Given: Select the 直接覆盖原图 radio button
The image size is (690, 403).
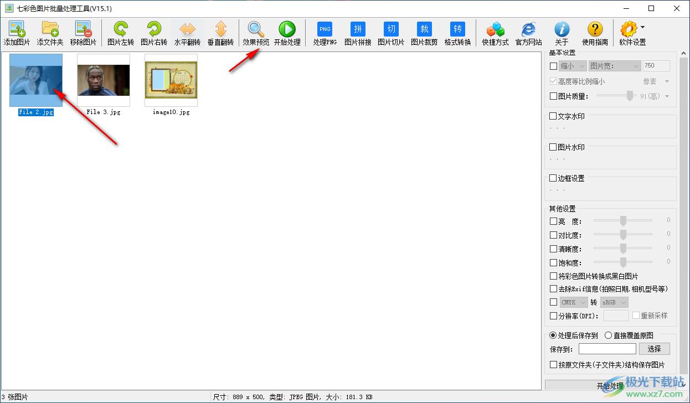Looking at the screenshot, I should (x=608, y=335).
